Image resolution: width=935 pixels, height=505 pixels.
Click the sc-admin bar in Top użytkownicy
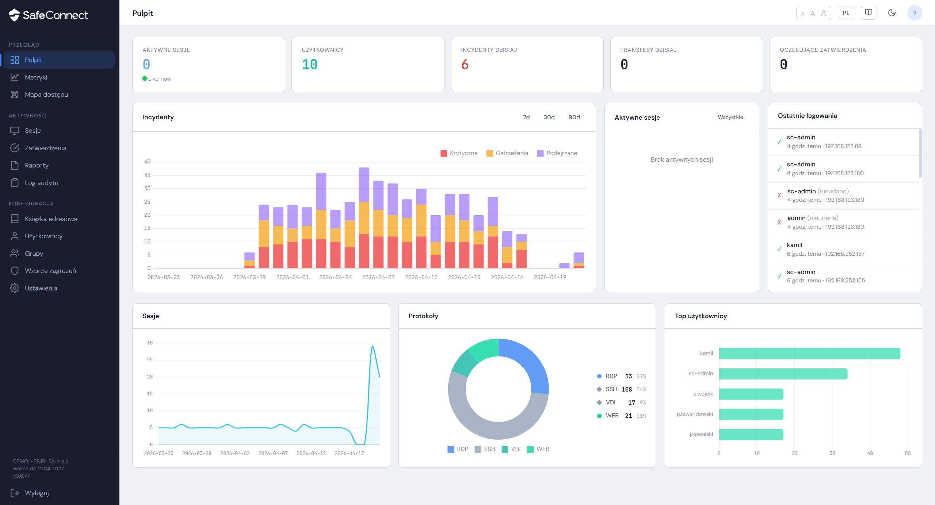tap(783, 374)
